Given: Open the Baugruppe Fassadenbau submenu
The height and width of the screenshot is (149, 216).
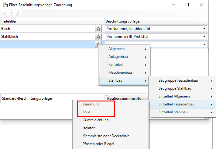Looking at the screenshot, I should pyautogui.click(x=182, y=80).
